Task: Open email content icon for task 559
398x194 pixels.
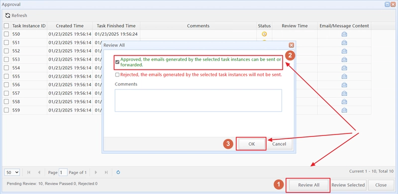Action: (344, 110)
